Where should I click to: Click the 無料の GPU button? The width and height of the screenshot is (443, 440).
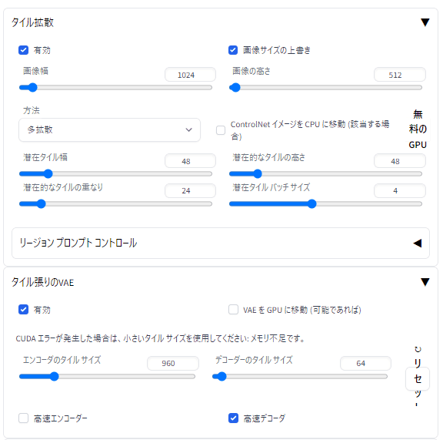coord(418,129)
